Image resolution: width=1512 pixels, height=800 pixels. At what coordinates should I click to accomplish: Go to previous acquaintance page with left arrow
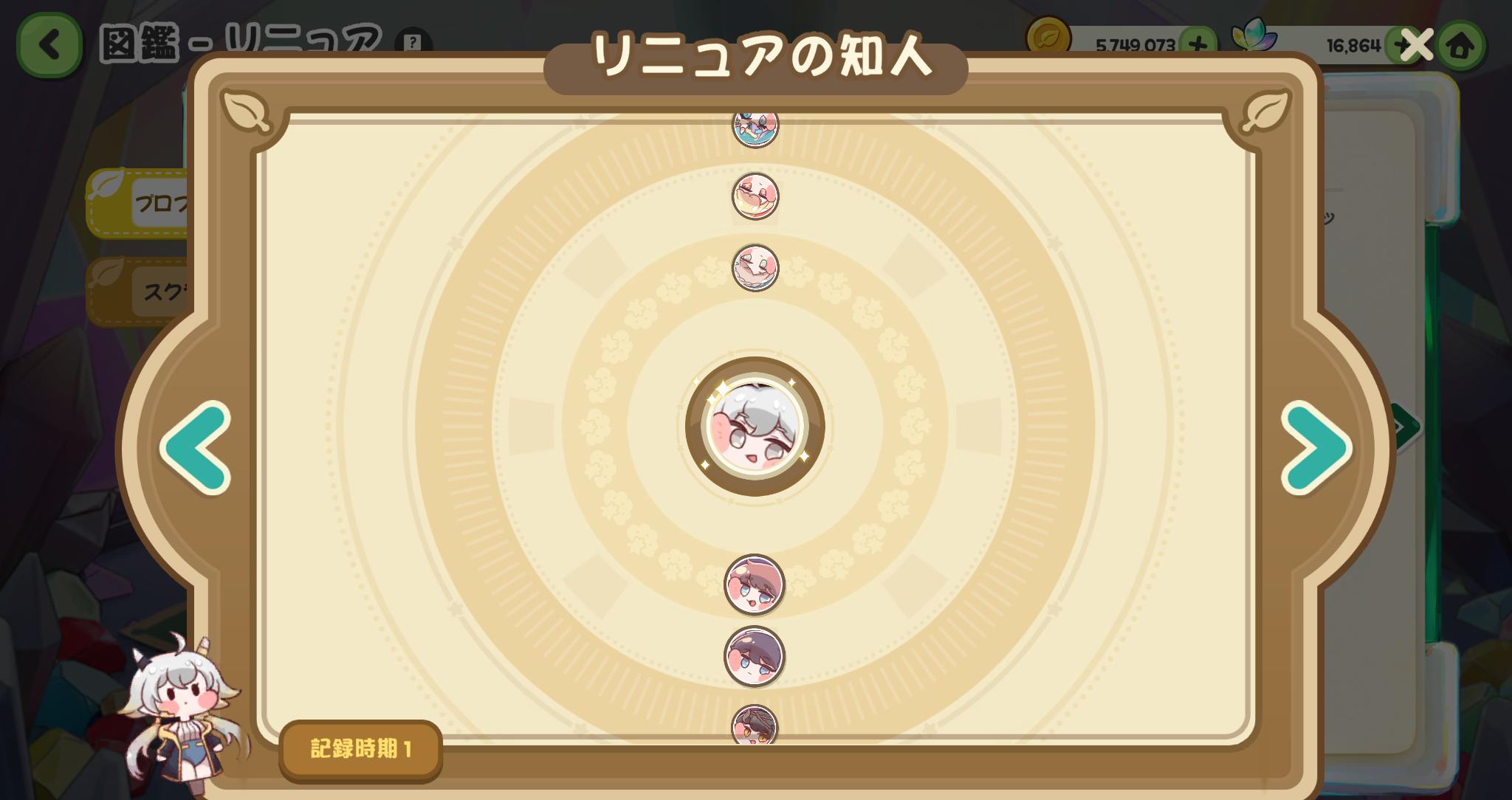pos(196,448)
